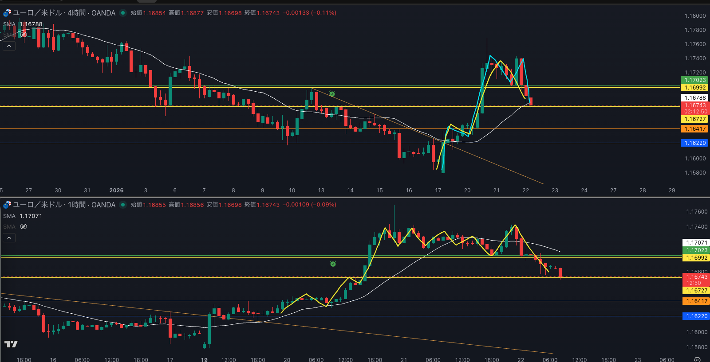Collapse the indicator legend on the 4-hour chart
Viewport: 710px width, 362px height.
9,46
